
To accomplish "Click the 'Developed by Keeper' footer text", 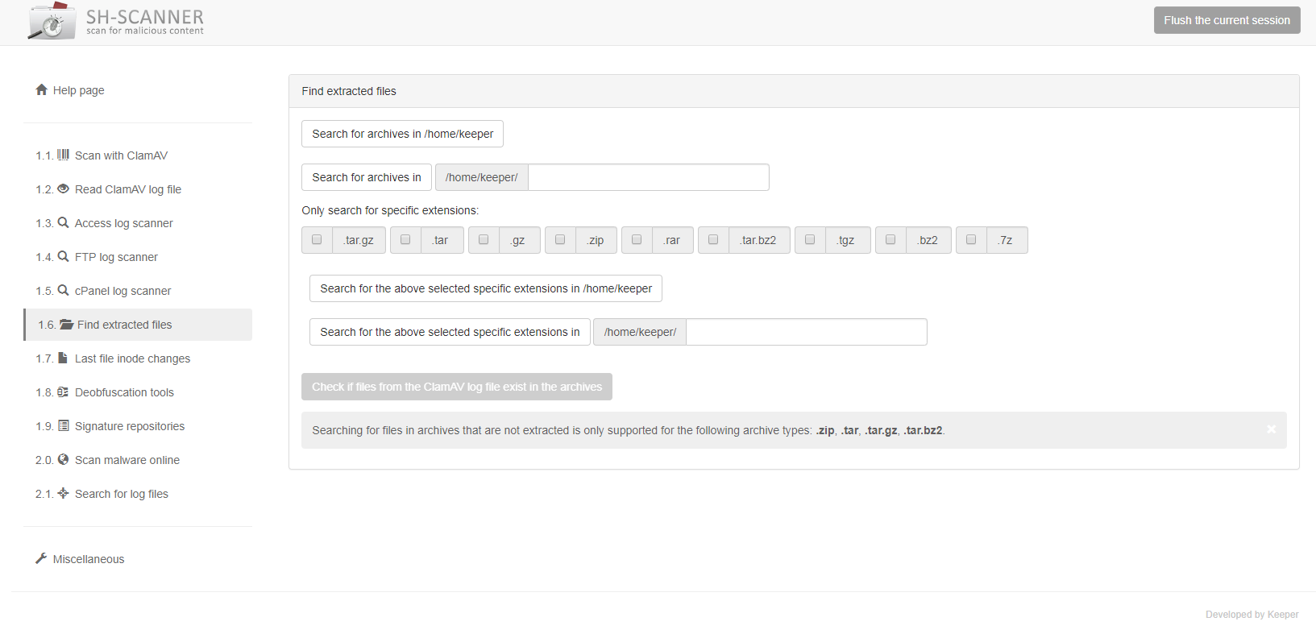I will coord(1252,615).
